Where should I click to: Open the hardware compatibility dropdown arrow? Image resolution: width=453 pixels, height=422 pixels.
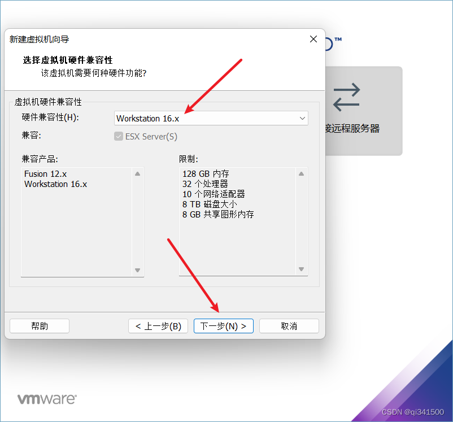click(302, 118)
